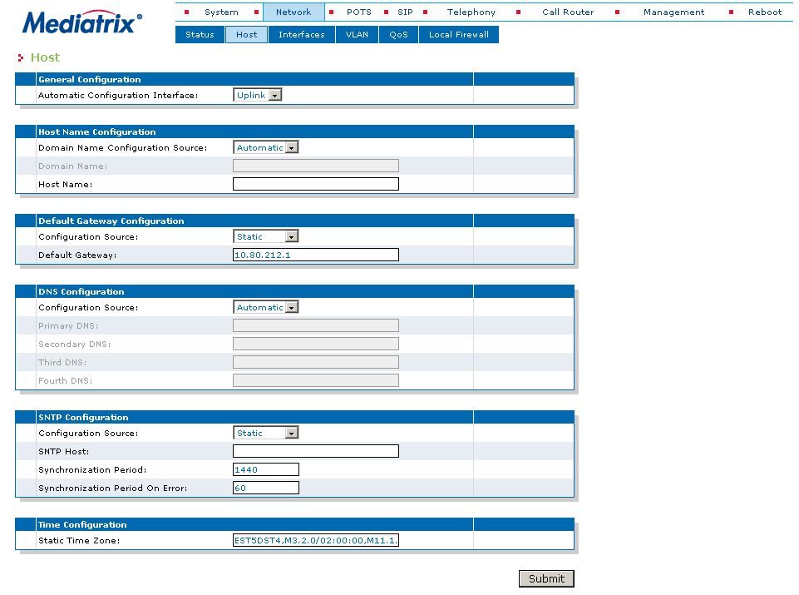Submit the host configuration
Screen dimensions: 799x595
point(546,578)
